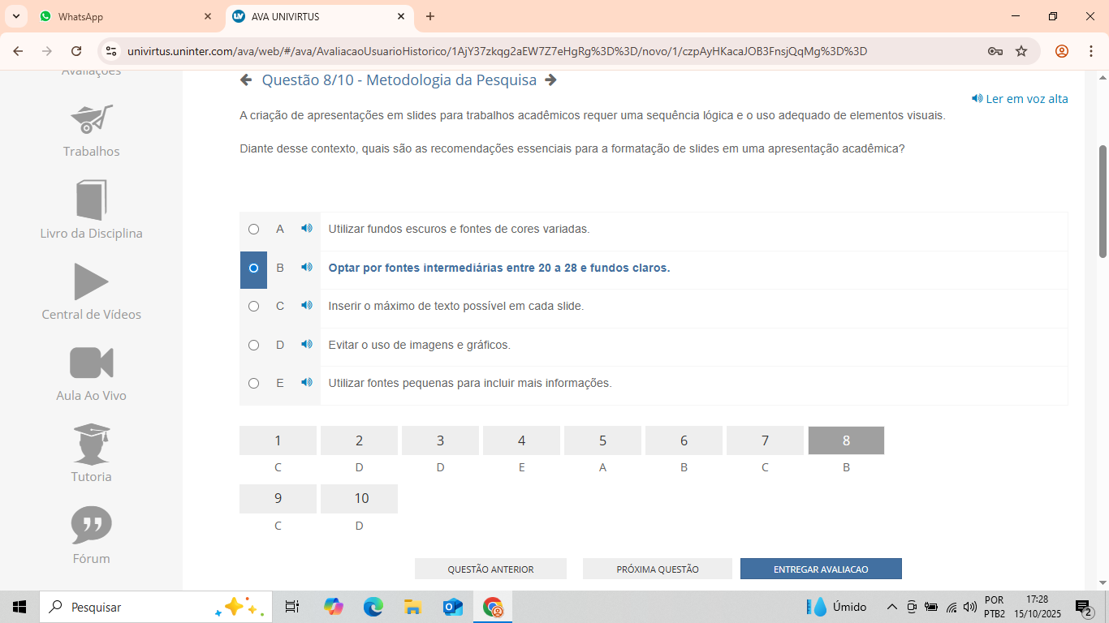
Task: Open the Fórum quote bubble icon
Action: pos(92,525)
